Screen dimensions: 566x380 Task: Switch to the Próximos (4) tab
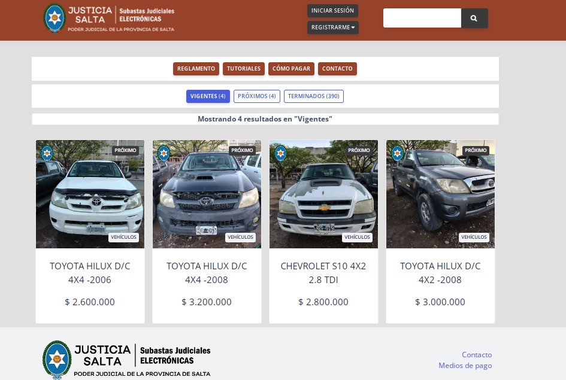pos(256,96)
